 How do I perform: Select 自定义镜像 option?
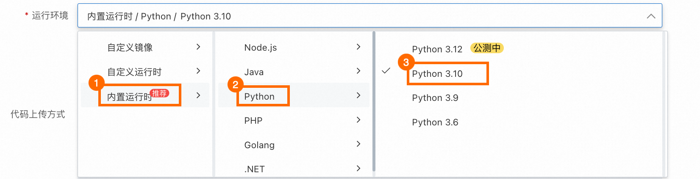point(130,48)
